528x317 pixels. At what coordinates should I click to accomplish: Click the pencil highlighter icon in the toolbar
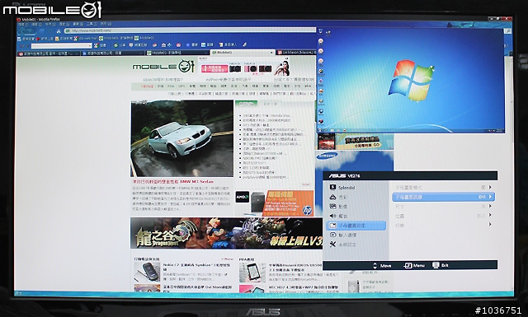click(245, 44)
